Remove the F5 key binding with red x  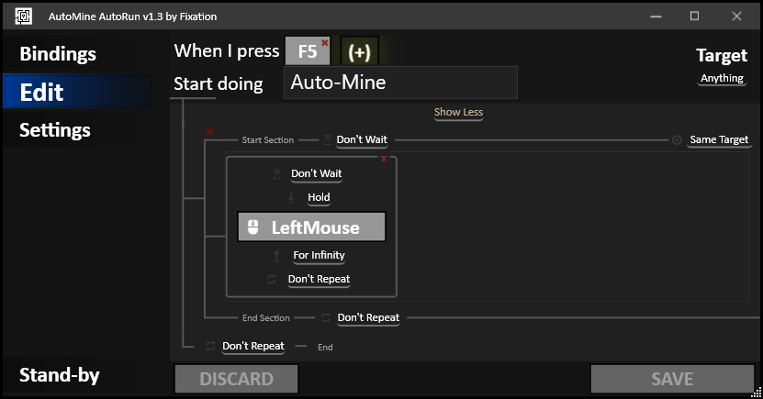pyautogui.click(x=324, y=43)
